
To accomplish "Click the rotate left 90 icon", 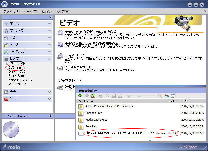I will 114,96.
